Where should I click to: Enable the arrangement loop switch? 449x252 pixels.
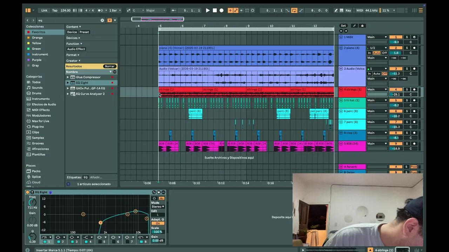pyautogui.click(x=294, y=10)
